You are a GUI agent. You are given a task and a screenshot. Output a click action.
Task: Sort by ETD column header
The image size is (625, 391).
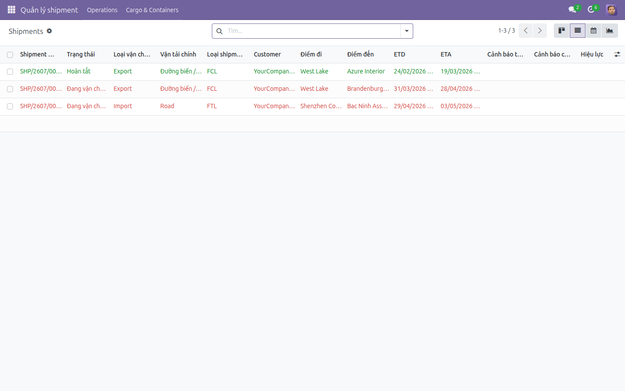tap(399, 54)
